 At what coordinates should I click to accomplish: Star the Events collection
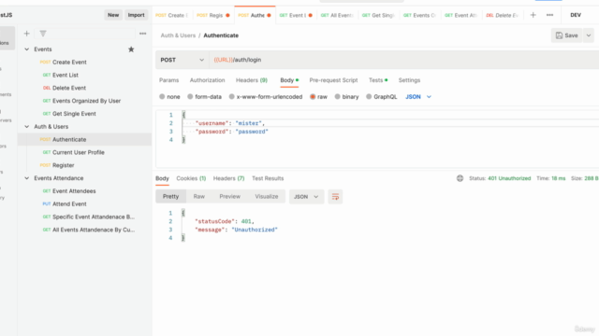point(131,49)
